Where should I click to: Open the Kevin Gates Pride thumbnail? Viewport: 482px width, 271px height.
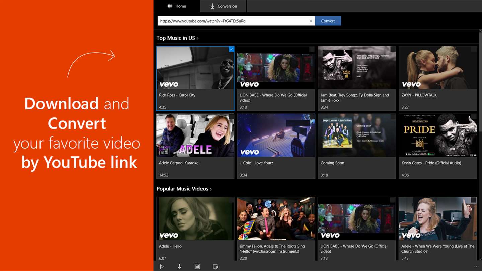click(x=438, y=135)
